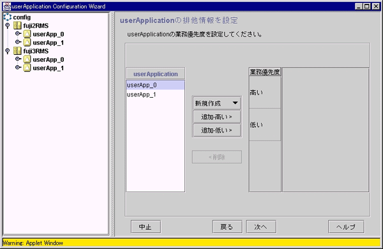Expand userApp_0 under fuji2RMS

click(x=18, y=33)
